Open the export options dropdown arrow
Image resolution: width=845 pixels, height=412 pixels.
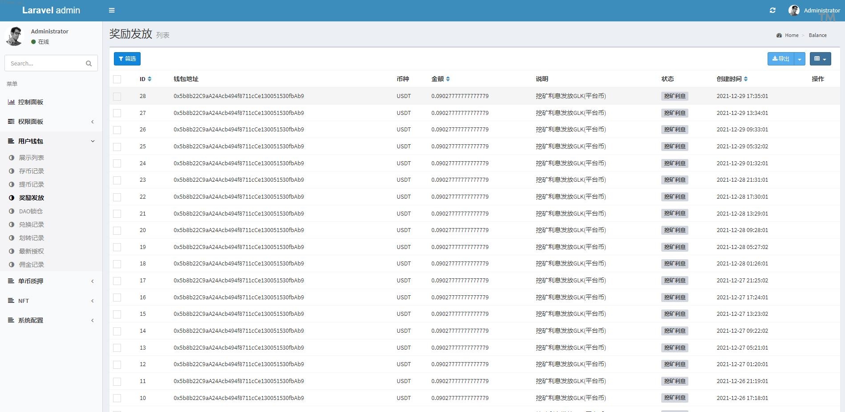tap(800, 59)
